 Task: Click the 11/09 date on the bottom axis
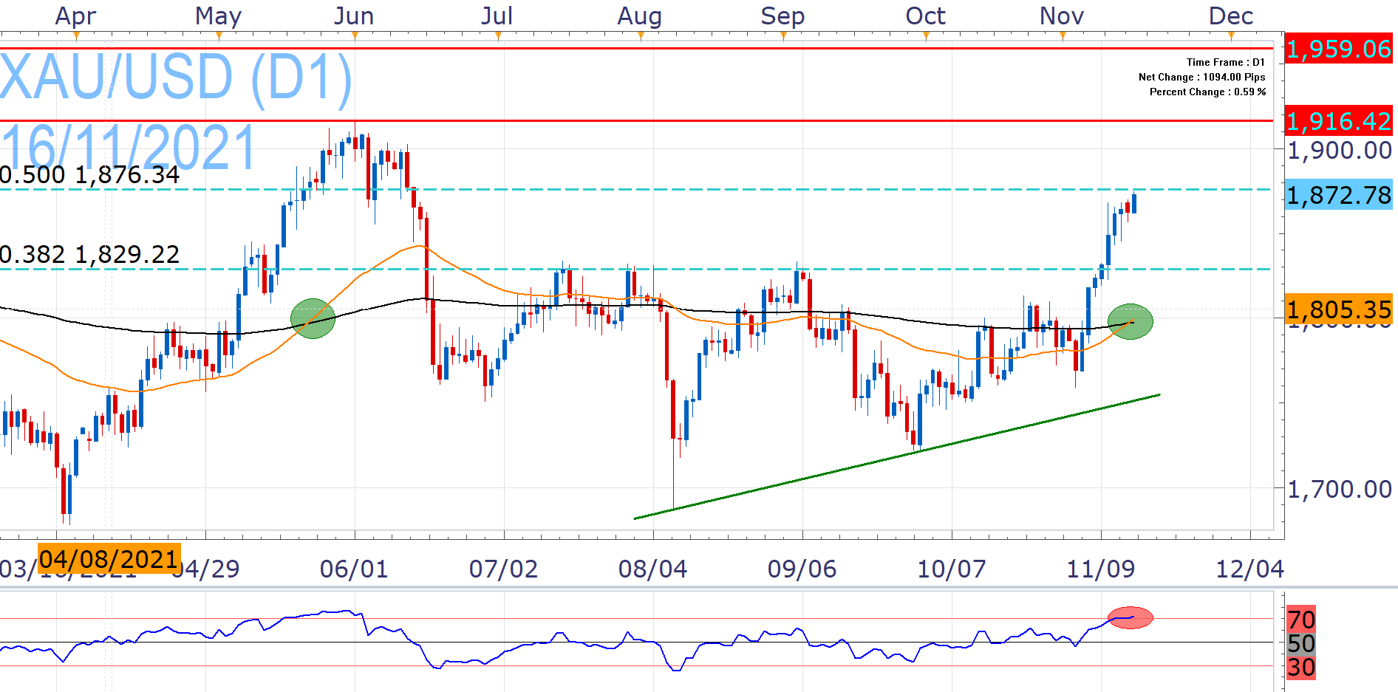coord(1100,569)
